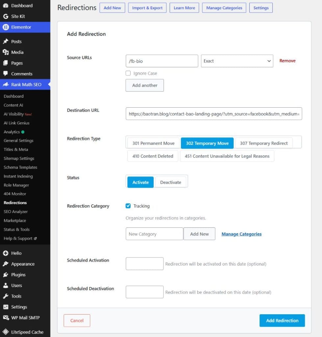The height and width of the screenshot is (337, 322).
Task: Click the external link icon beside Help & Support
Action: [x=36, y=238]
